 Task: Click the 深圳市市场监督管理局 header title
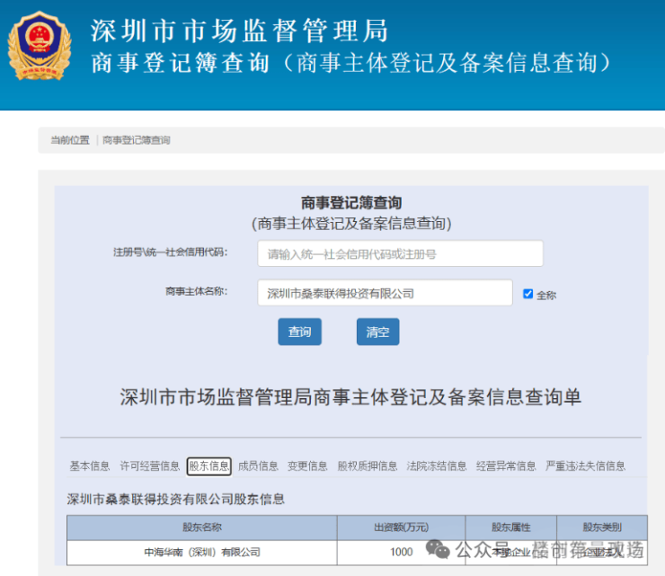click(x=239, y=31)
